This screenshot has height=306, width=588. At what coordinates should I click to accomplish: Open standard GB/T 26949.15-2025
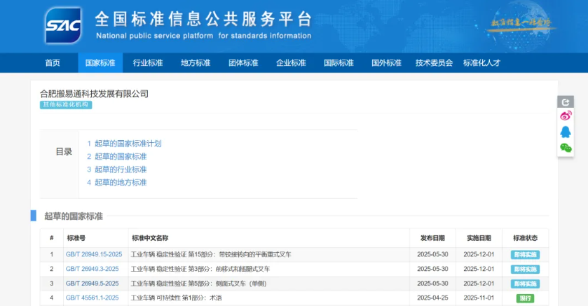[x=94, y=254]
